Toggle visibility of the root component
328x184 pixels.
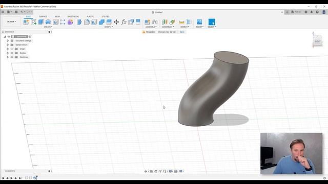tap(9, 36)
